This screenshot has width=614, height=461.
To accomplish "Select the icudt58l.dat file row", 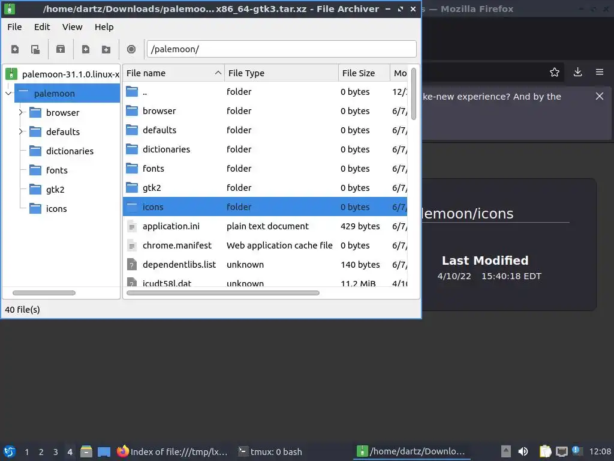I will click(x=265, y=282).
